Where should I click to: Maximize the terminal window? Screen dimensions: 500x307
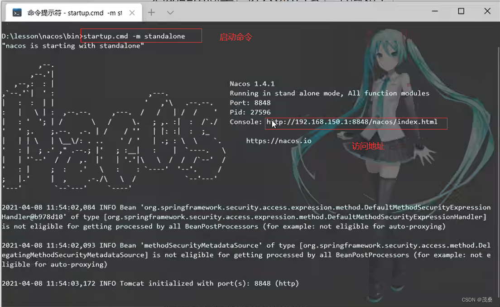461,11
